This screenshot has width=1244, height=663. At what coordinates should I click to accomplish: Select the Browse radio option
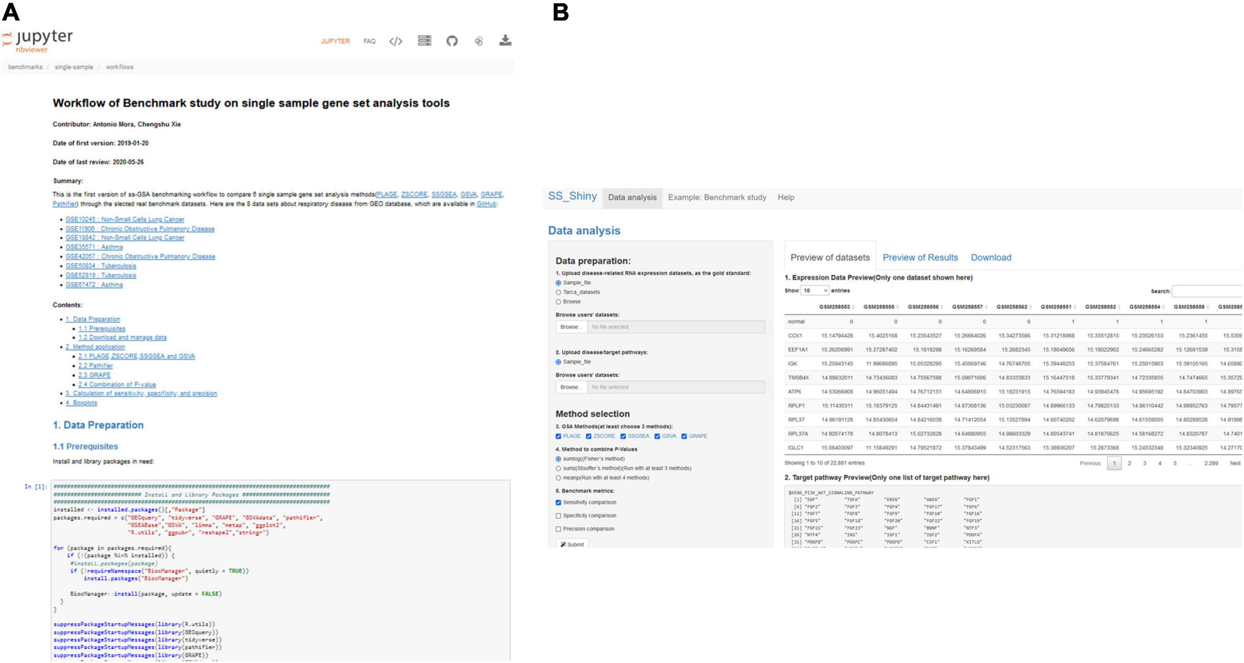(x=558, y=302)
